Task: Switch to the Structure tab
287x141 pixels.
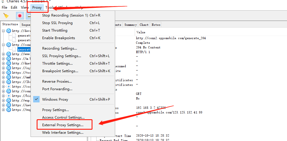Action: pos(10,24)
